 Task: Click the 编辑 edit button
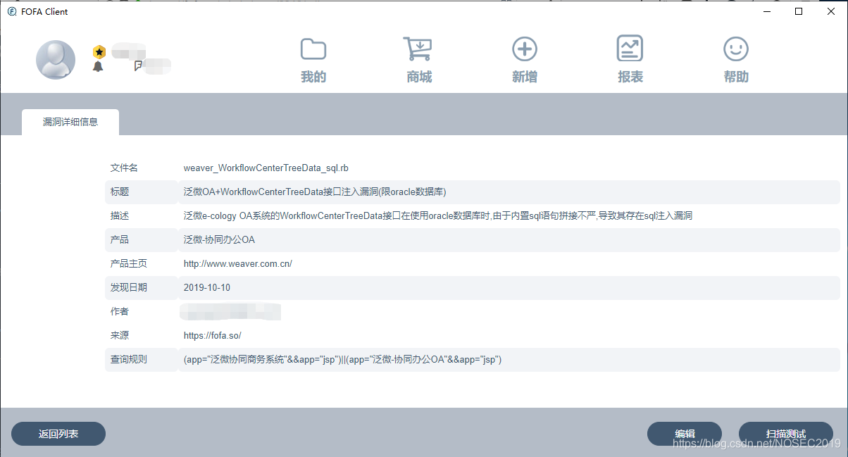tap(684, 434)
